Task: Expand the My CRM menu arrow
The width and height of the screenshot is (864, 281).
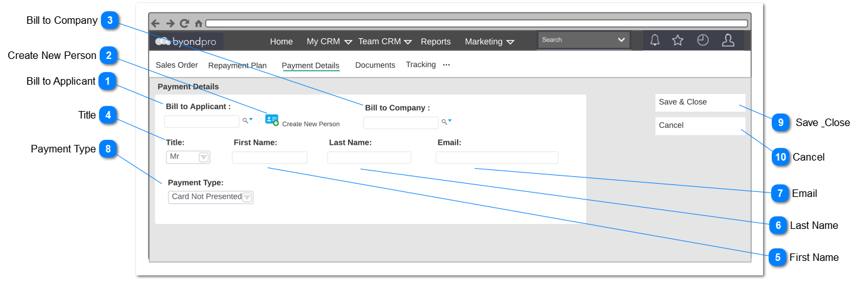Action: 348,42
